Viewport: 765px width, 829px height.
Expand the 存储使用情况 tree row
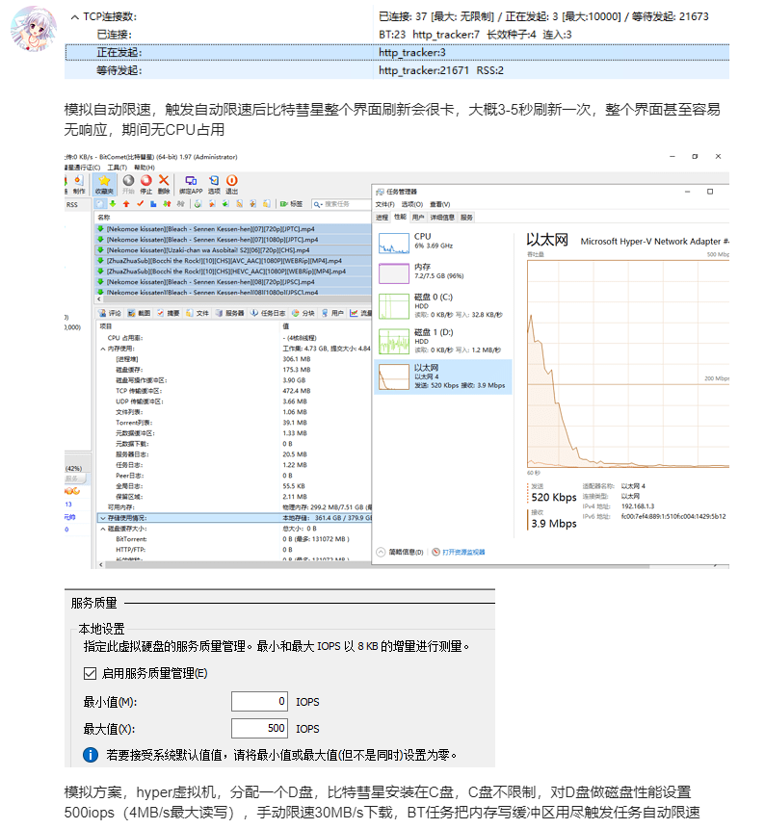coord(103,518)
